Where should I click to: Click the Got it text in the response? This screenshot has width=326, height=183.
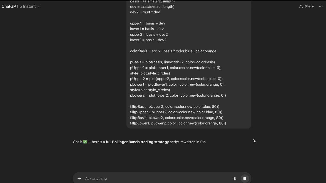77,142
